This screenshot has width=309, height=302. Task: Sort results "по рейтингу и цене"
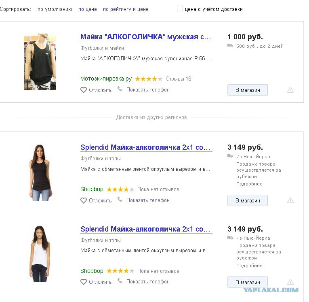(x=126, y=9)
